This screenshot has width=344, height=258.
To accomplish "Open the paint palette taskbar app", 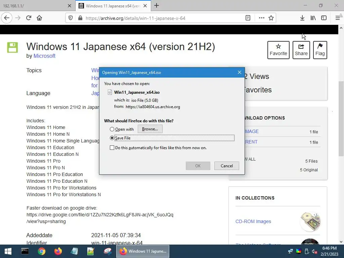I will click(107, 251).
